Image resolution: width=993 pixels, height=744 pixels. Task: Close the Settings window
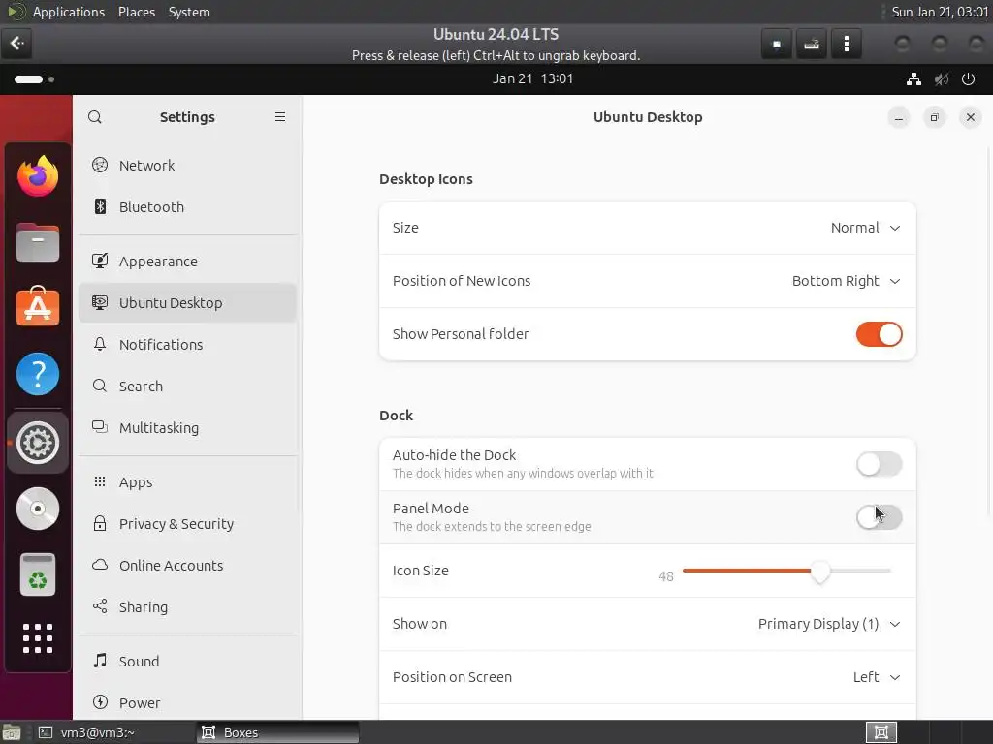[x=970, y=117]
